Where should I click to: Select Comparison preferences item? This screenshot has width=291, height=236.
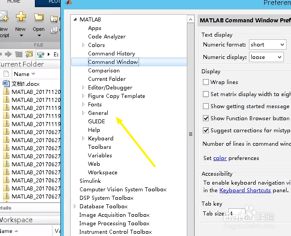coord(104,71)
